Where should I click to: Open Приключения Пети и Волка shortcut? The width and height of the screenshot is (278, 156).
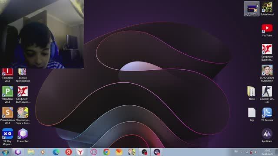click(23, 116)
